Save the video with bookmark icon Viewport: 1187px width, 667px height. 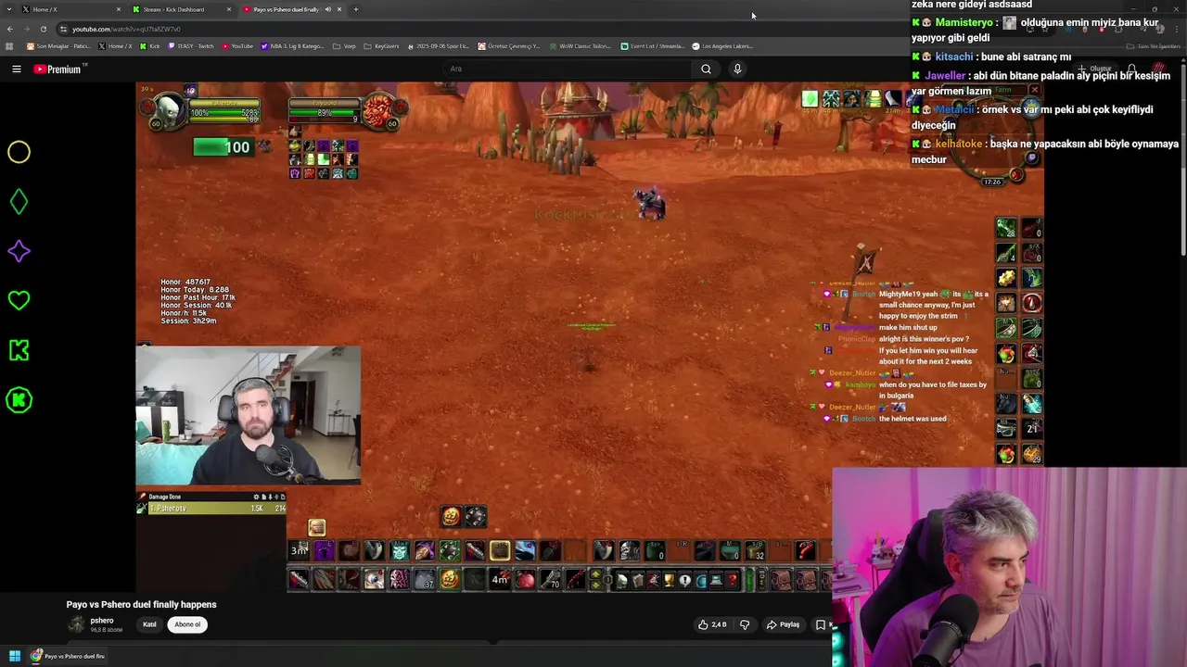[820, 624]
